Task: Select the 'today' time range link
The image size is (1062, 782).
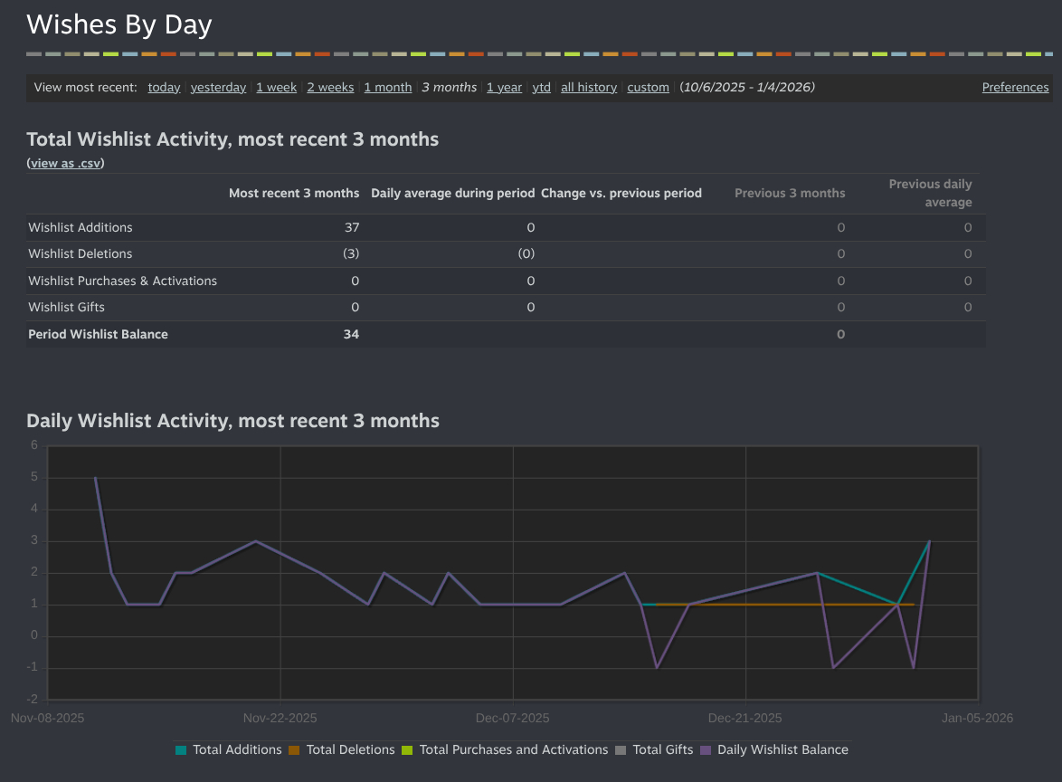Action: (164, 88)
